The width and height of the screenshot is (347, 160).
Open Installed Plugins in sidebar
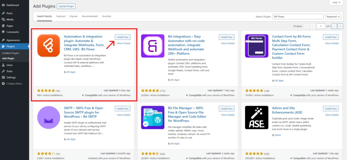coord(11,53)
